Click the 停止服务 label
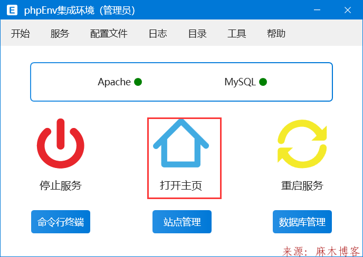The height and width of the screenshot is (257, 363). [x=61, y=185]
